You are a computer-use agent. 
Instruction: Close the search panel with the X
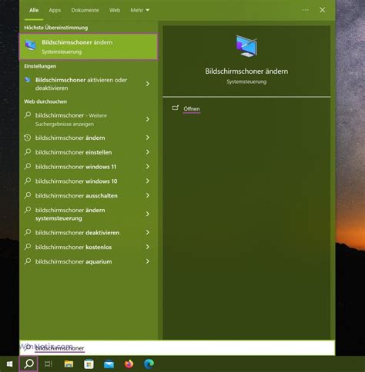(x=323, y=10)
